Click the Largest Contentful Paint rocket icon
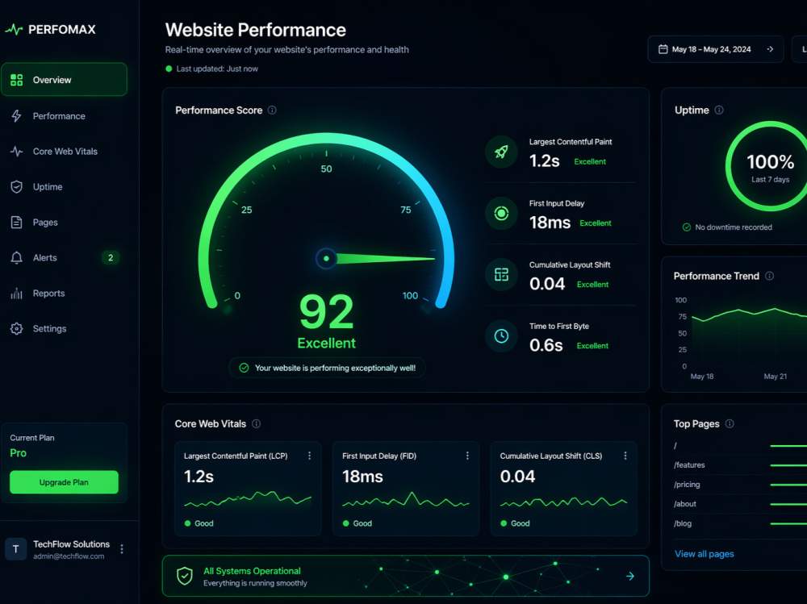 [501, 152]
